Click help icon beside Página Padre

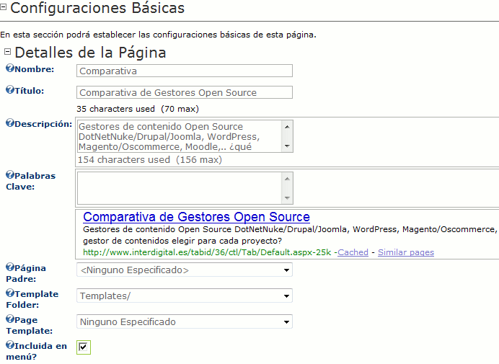10,267
